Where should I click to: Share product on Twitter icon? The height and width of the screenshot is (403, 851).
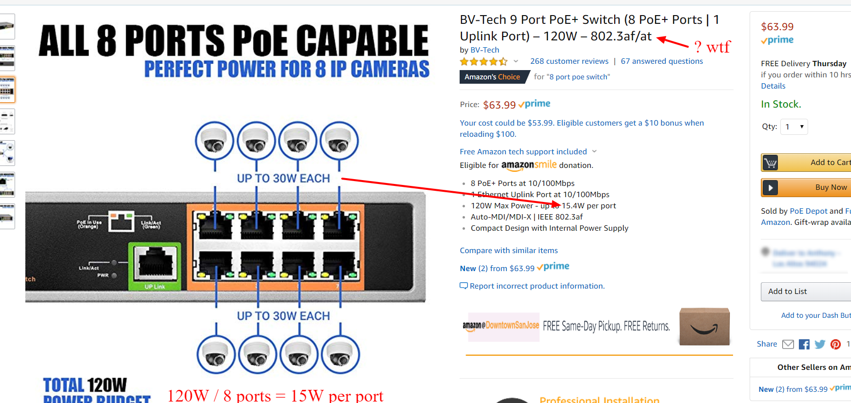pos(820,344)
